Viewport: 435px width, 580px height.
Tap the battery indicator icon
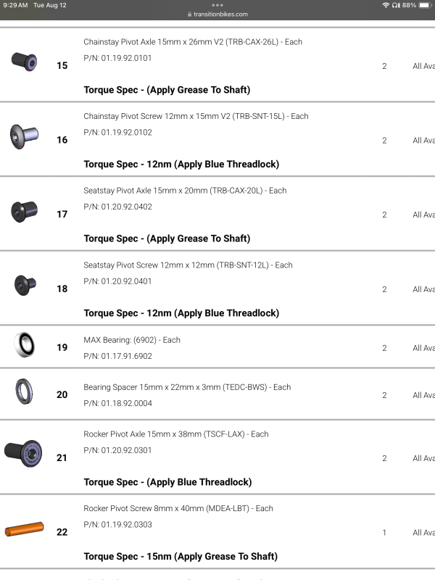pyautogui.click(x=424, y=5)
